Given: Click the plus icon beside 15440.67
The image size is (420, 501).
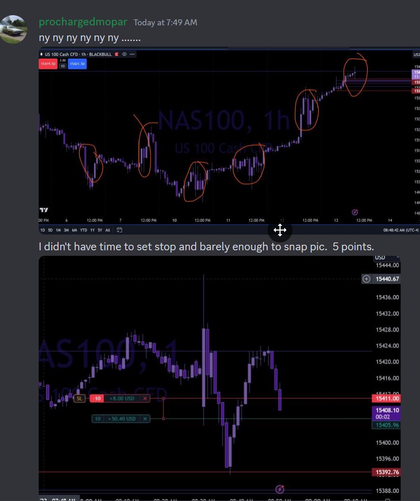Looking at the screenshot, I should 367,279.
